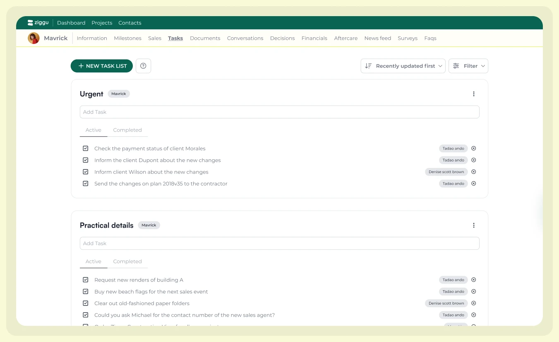The image size is (559, 342).
Task: Check off Buy new beach flags task
Action: 86,291
